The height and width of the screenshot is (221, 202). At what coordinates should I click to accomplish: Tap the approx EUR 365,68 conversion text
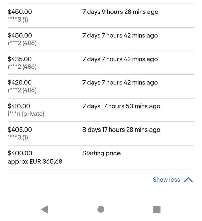click(x=35, y=161)
